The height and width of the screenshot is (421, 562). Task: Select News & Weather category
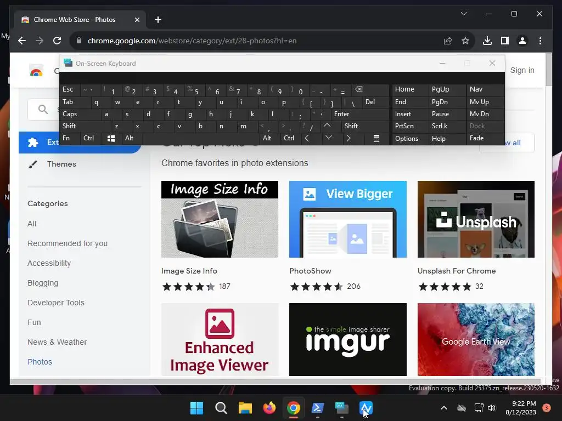tap(57, 342)
